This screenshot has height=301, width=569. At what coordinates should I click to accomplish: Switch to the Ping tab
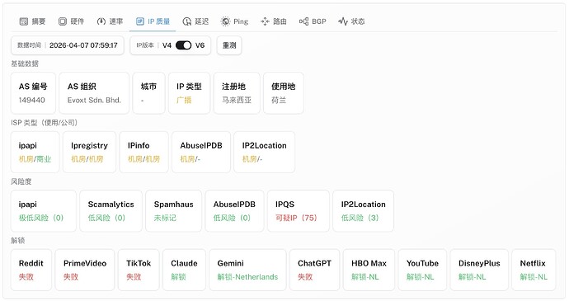pyautogui.click(x=234, y=21)
